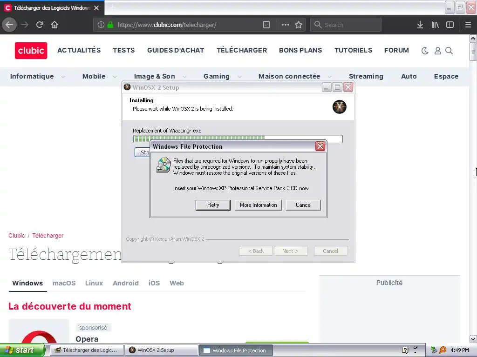Switch to dark mode via moon icon
Viewport: 477px width, 357px height.
point(425,51)
